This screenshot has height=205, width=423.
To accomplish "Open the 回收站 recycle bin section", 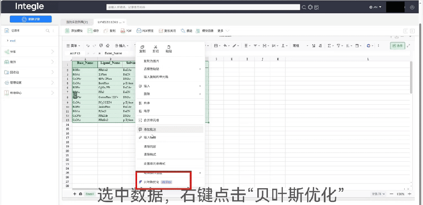I will click(29, 72).
